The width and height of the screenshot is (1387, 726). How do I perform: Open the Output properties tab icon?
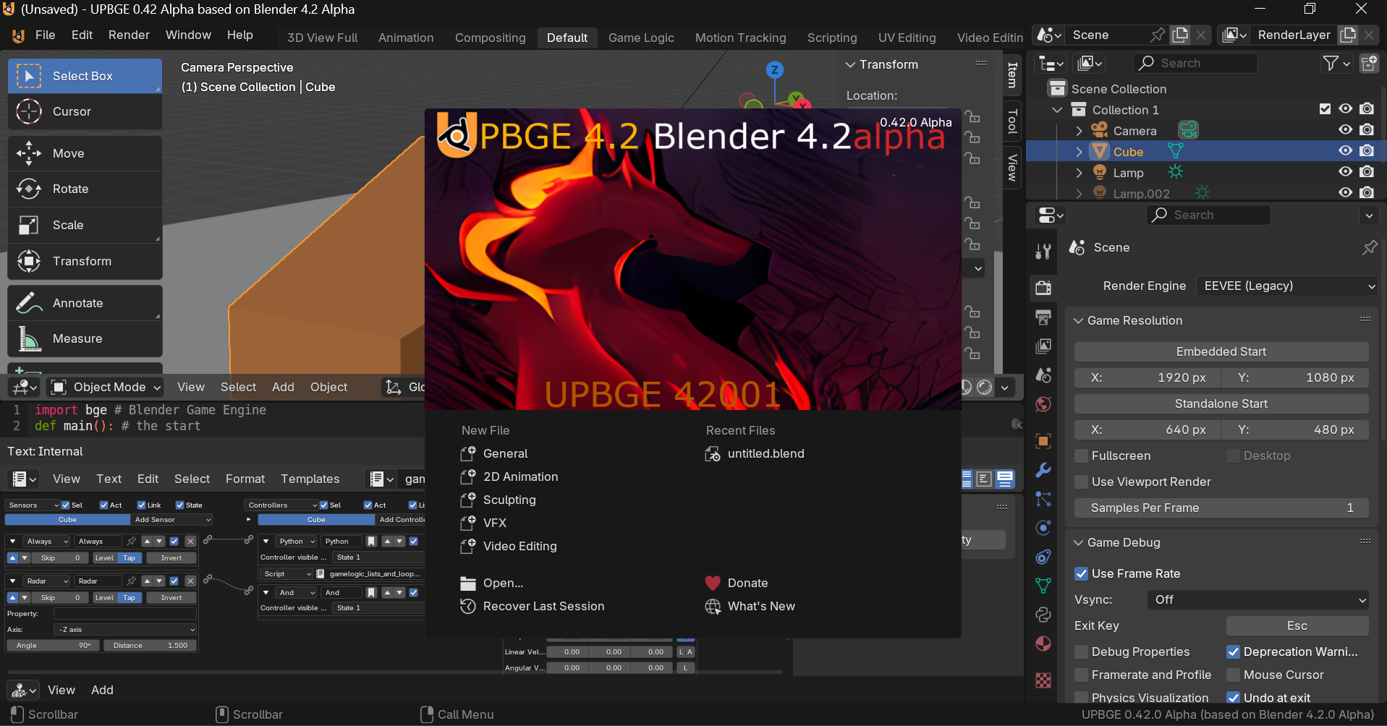tap(1043, 317)
